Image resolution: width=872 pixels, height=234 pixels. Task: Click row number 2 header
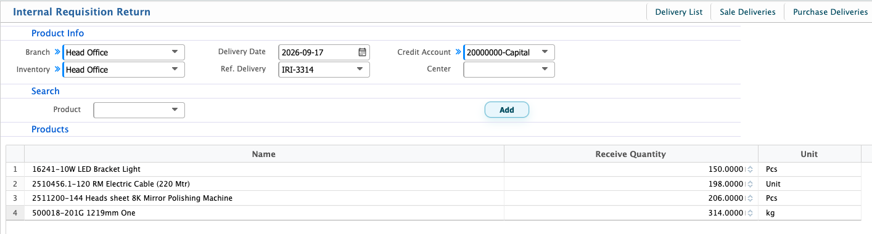click(x=15, y=184)
